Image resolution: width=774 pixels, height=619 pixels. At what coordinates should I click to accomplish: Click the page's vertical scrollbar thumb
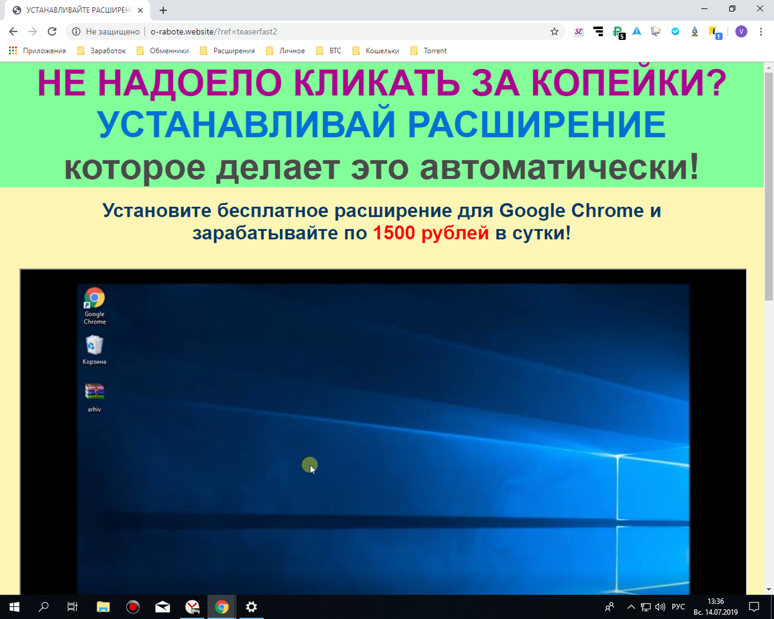(768, 186)
